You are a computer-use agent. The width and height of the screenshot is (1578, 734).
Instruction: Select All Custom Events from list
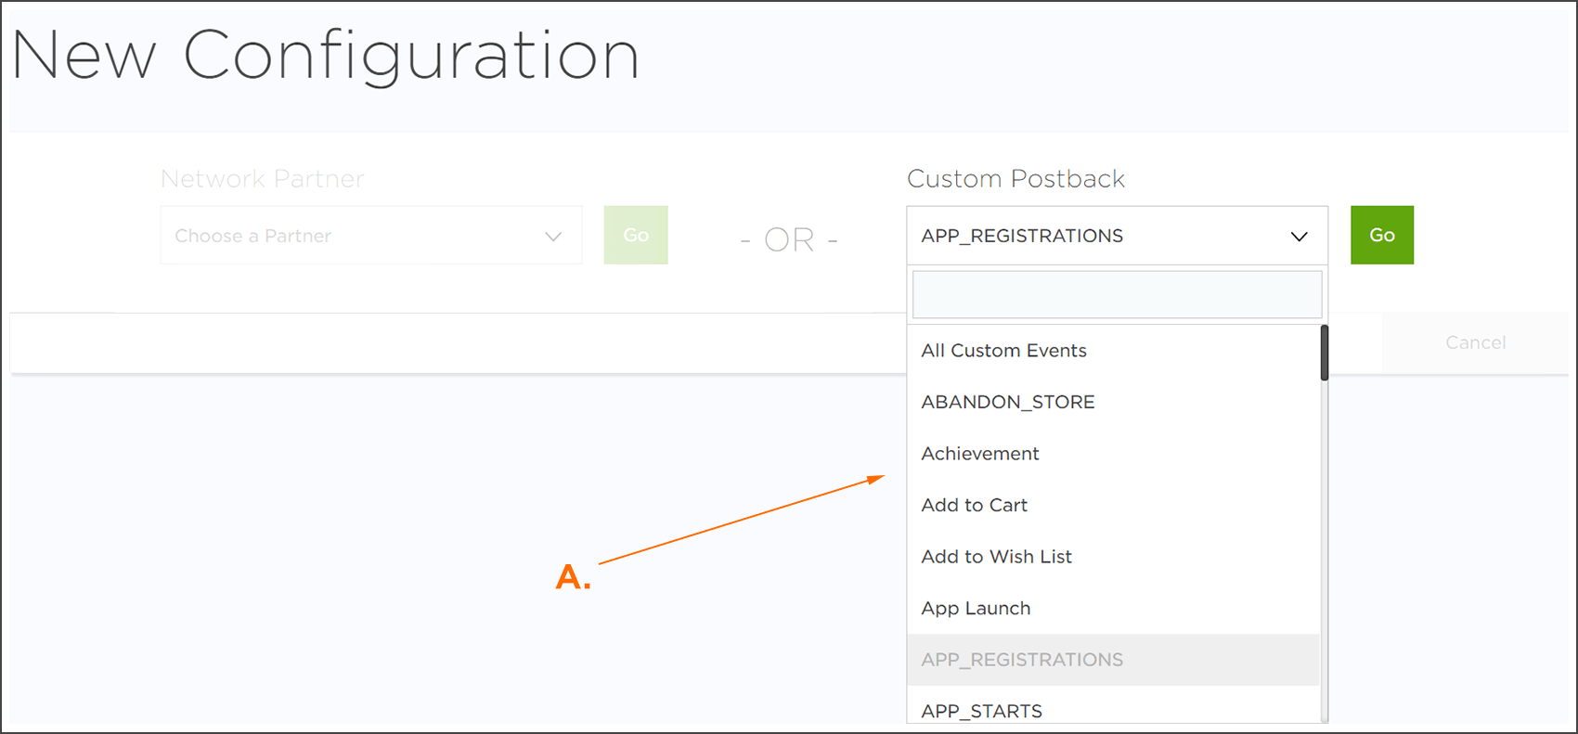[1113, 351]
